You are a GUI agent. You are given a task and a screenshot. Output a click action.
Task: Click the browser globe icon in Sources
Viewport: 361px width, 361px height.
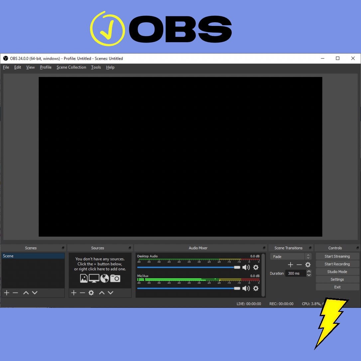tap(104, 278)
